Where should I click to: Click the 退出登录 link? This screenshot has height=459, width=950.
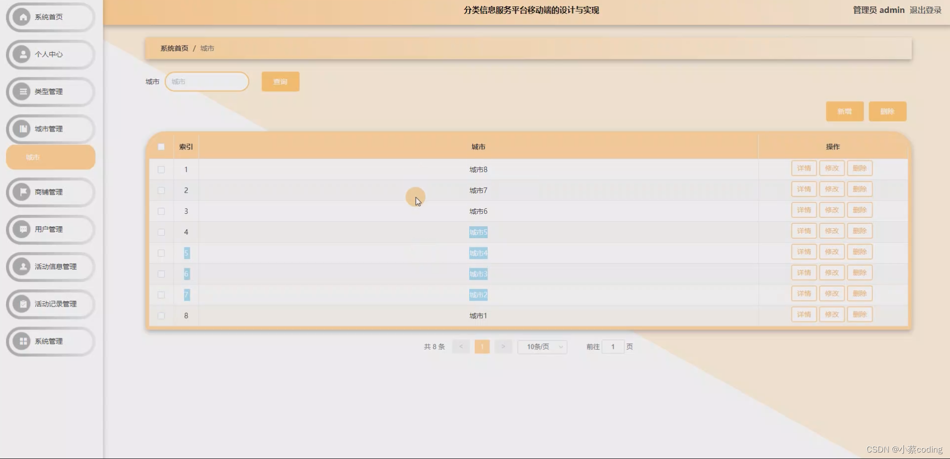925,10
